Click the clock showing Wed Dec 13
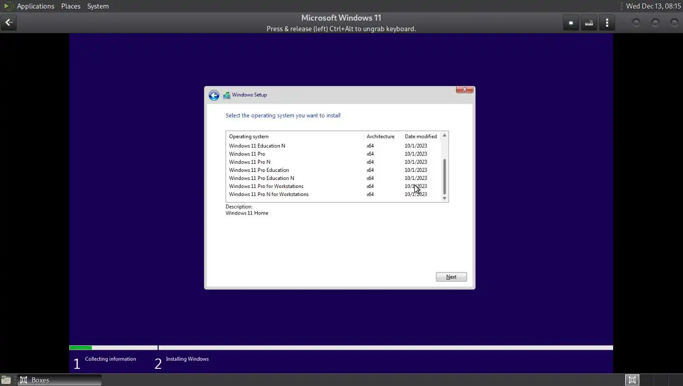This screenshot has width=683, height=386. (653, 6)
